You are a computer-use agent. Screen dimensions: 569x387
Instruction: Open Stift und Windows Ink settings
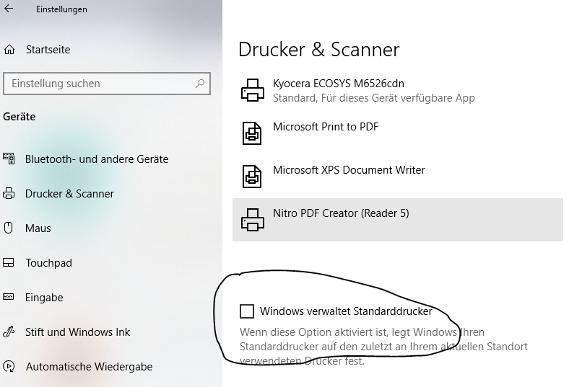coord(77,332)
